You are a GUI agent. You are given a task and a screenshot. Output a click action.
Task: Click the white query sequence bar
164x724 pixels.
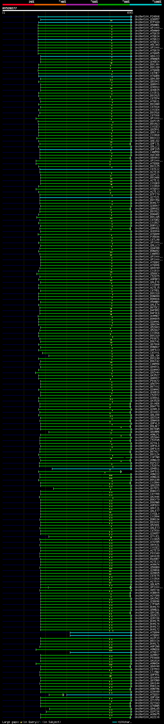(x=68, y=11)
